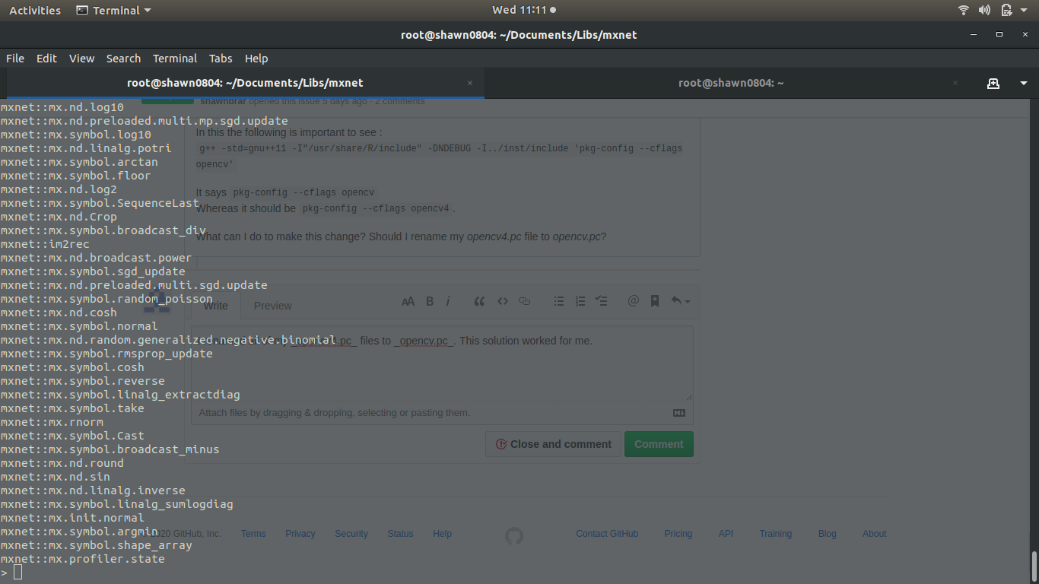The width and height of the screenshot is (1039, 584).
Task: Select the text size (AA) formatting icon
Action: 408,301
